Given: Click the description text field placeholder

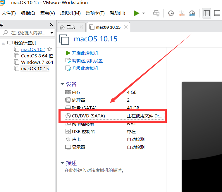Looking at the screenshot, I should click(x=94, y=170).
